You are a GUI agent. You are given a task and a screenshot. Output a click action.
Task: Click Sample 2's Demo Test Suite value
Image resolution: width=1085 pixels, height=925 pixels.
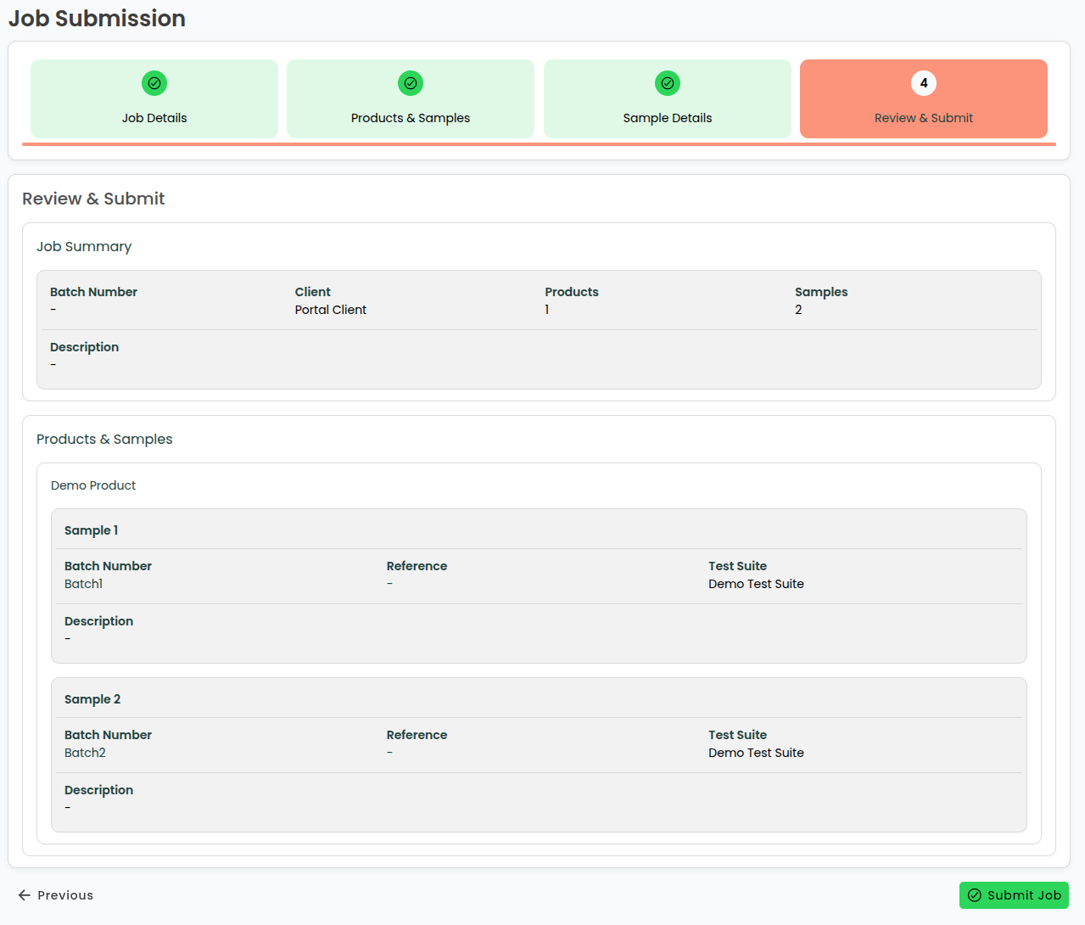(x=756, y=753)
